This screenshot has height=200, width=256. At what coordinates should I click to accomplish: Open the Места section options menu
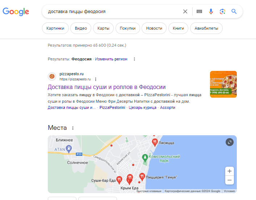tap(73, 128)
